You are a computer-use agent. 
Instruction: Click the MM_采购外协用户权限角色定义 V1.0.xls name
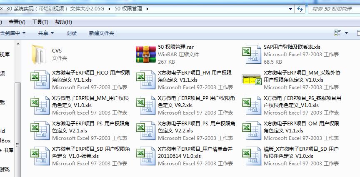302,76
